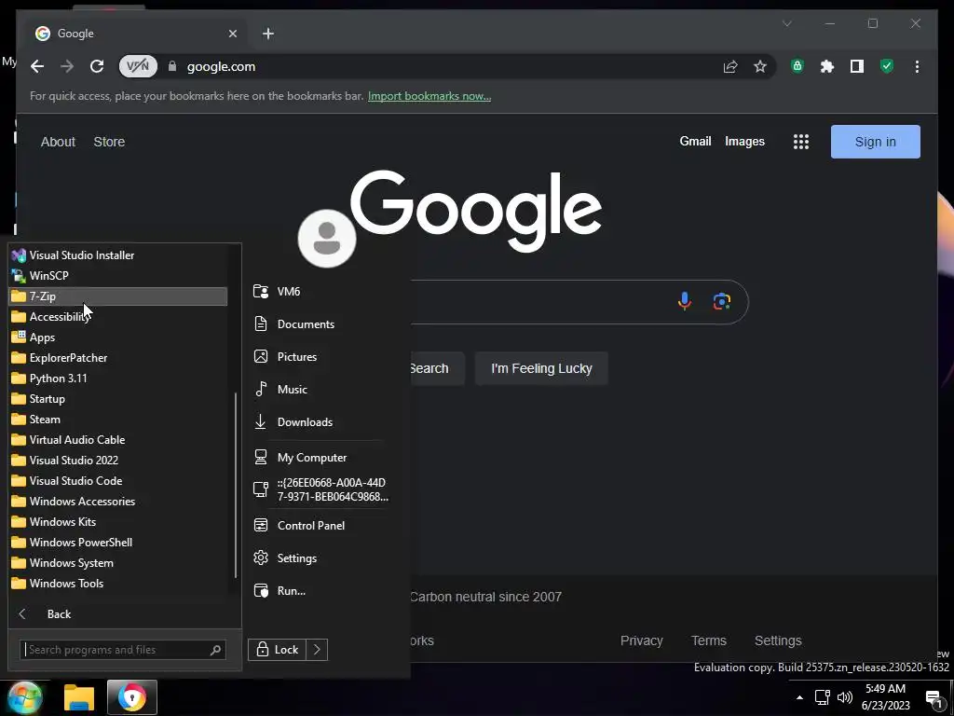Screen dimensions: 954x716
Task: Click the user account picture in Start menu
Action: pyautogui.click(x=327, y=239)
